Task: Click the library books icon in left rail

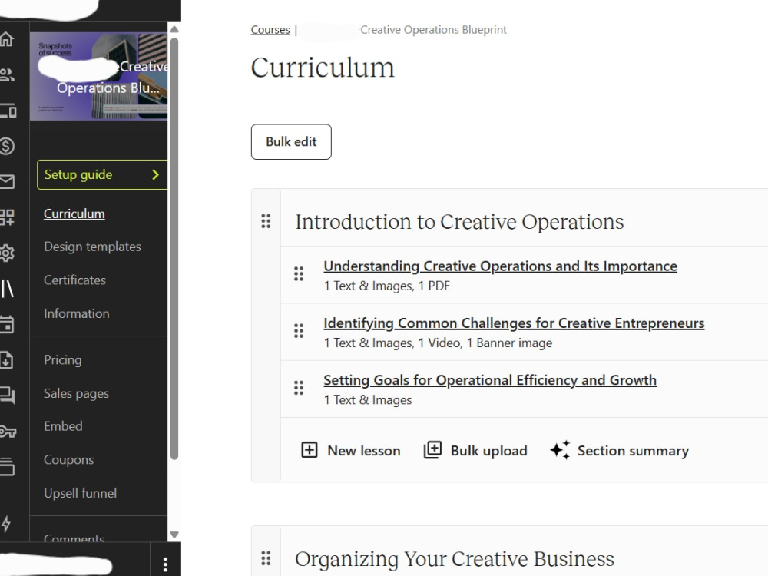Action: click(x=7, y=289)
